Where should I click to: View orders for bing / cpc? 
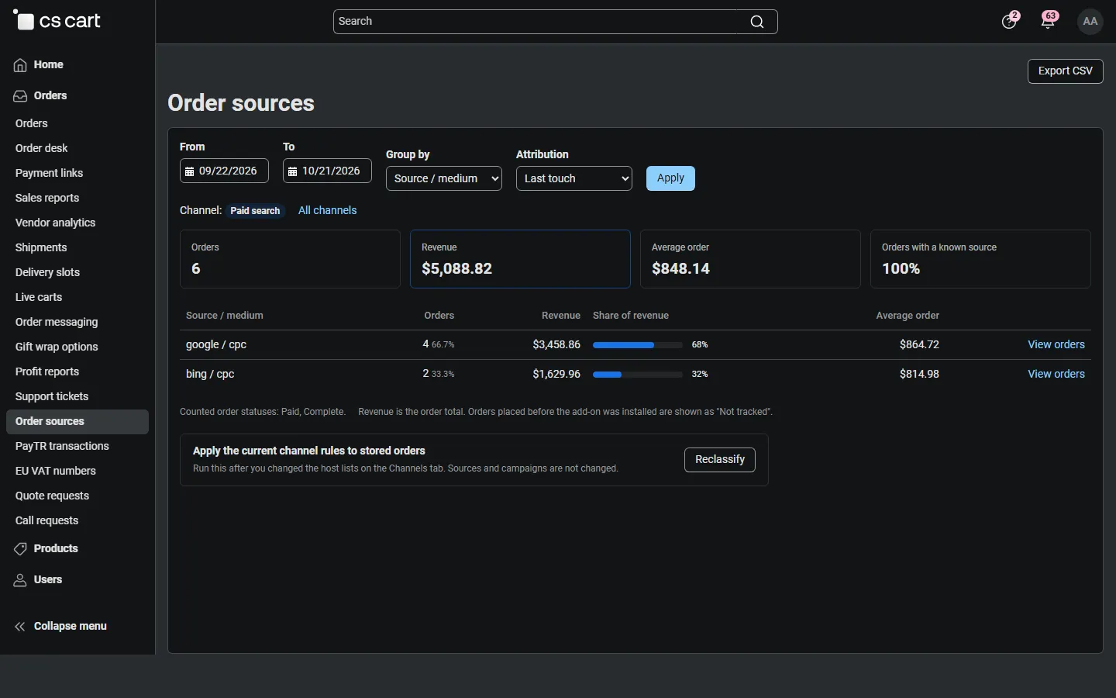pyautogui.click(x=1056, y=375)
